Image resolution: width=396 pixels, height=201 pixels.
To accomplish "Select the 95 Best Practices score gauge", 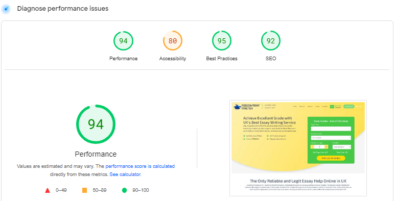I will (x=221, y=41).
